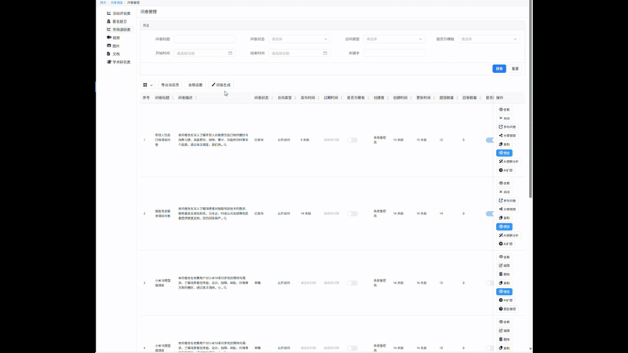Toggle the blue rightmost switch in row 1

489,140
